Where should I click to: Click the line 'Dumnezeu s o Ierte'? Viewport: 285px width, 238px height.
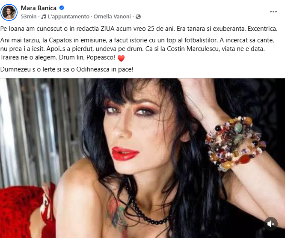[x=67, y=69]
